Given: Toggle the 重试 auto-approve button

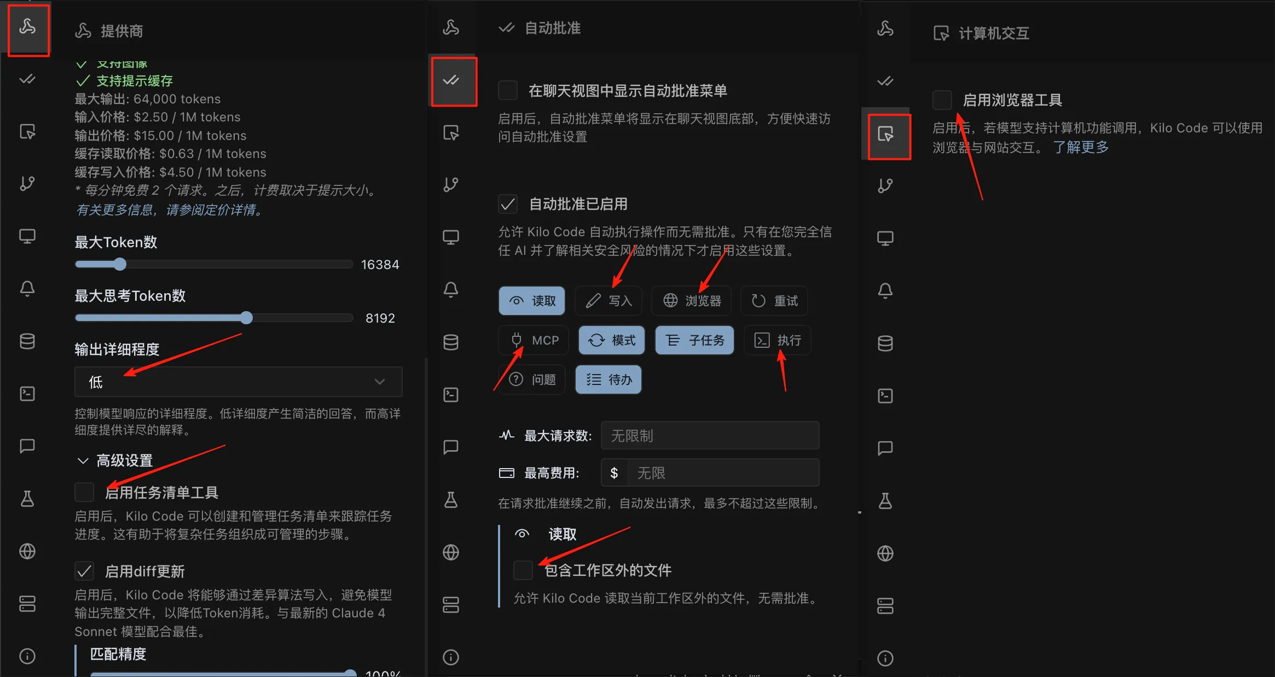Looking at the screenshot, I should coord(774,301).
